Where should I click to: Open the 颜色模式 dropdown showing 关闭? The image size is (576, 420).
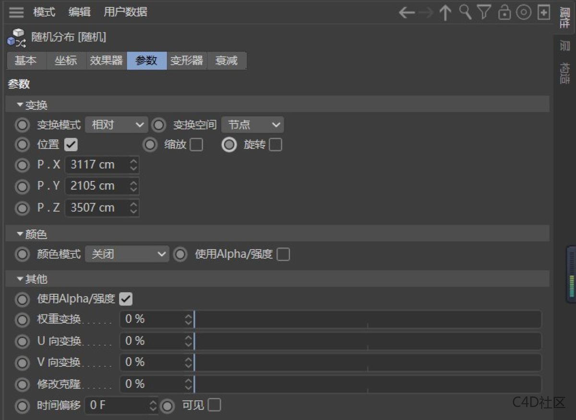coord(127,254)
